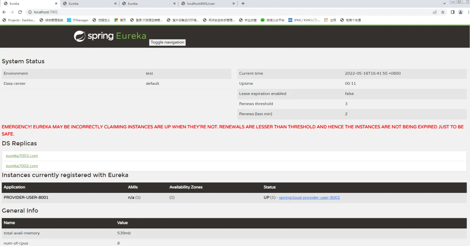Click the Toggle navigation button
Viewport: 470px width, 246px height.
[x=167, y=42]
